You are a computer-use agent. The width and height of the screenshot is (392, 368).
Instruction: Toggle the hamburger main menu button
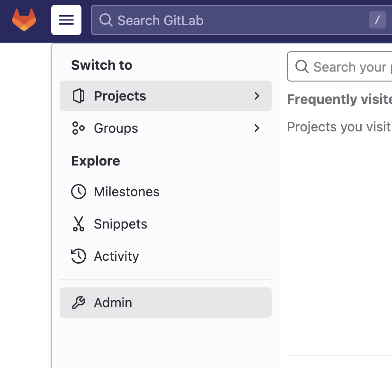coord(66,20)
